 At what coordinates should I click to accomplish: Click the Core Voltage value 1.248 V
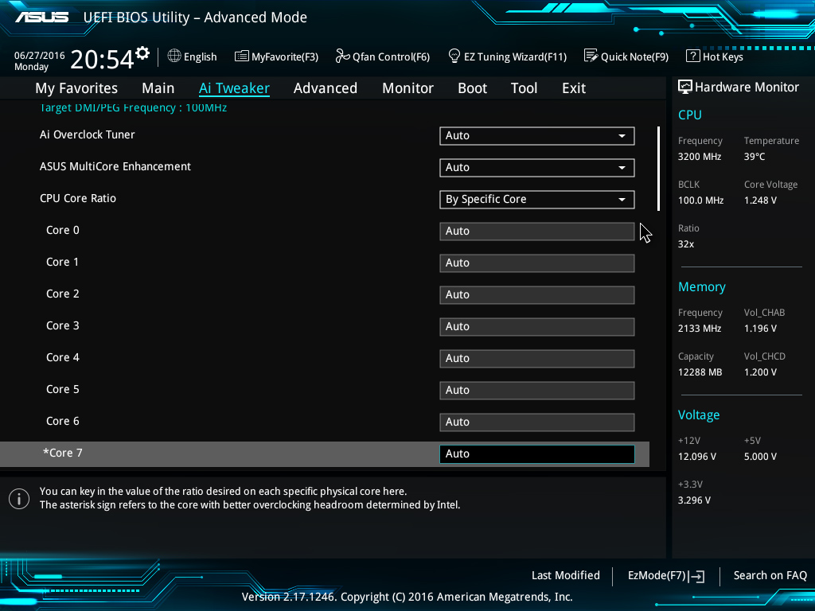(x=760, y=200)
